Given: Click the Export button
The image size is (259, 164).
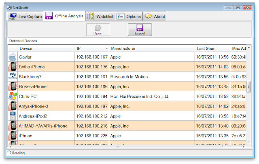Looking at the screenshot, I should [140, 29].
